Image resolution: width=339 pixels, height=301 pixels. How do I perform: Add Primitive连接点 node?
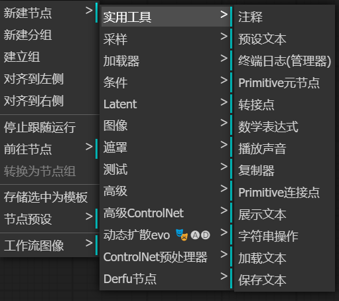pos(285,192)
